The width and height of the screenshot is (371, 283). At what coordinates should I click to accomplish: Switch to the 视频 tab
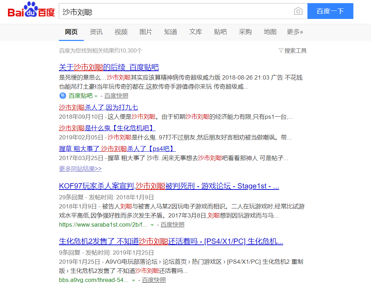tap(121, 32)
